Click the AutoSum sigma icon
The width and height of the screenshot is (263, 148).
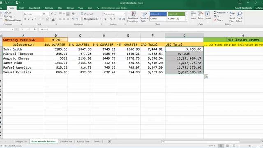click(215, 12)
